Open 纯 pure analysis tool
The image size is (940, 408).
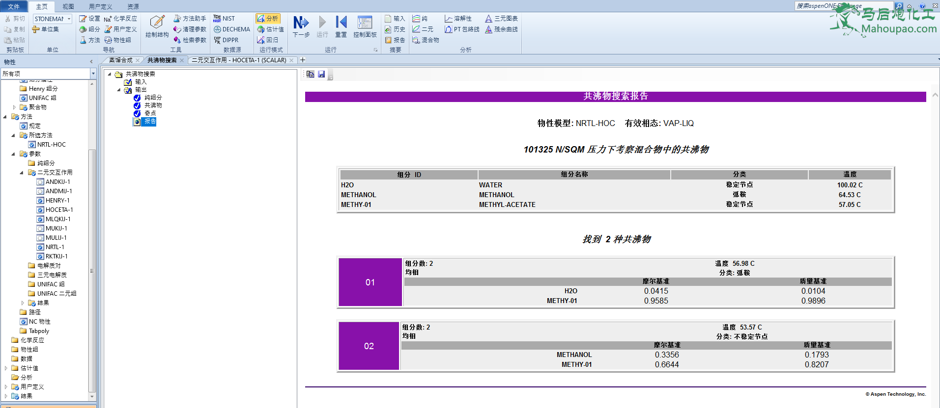pos(420,19)
